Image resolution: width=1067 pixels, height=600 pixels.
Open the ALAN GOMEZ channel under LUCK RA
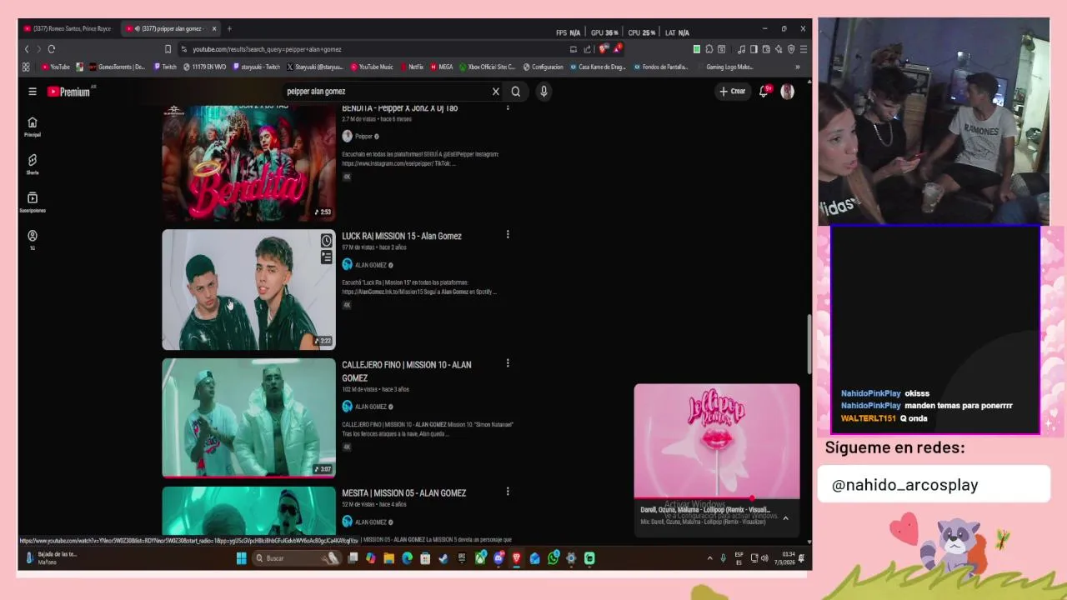click(371, 265)
